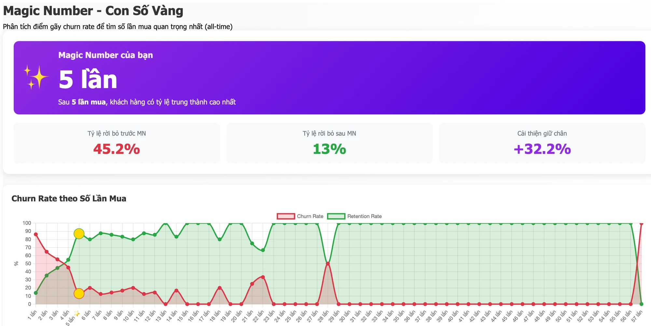Click the retention point at 22 lần
The width and height of the screenshot is (651, 326).
(263, 250)
